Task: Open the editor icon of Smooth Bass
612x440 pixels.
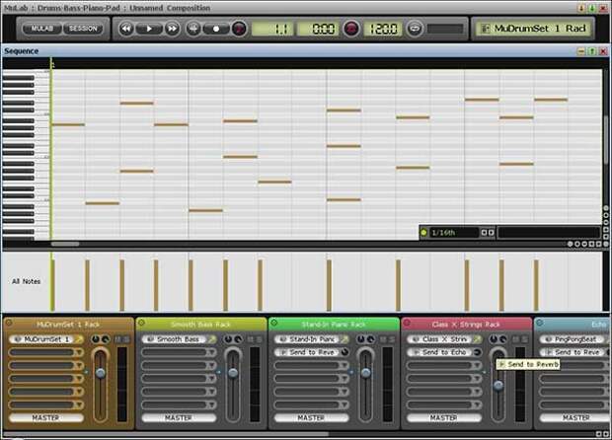Action: click(x=212, y=339)
